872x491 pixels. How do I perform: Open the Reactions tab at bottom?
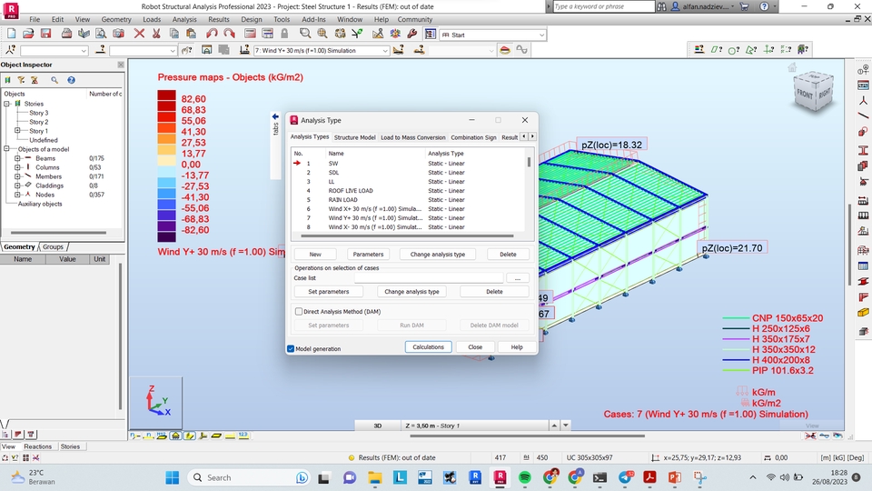[38, 446]
